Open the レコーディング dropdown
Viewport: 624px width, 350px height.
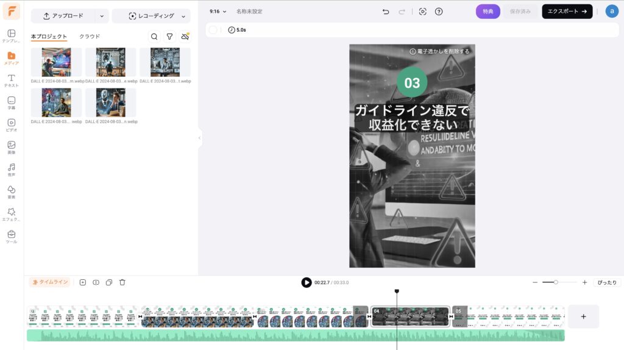(x=151, y=16)
